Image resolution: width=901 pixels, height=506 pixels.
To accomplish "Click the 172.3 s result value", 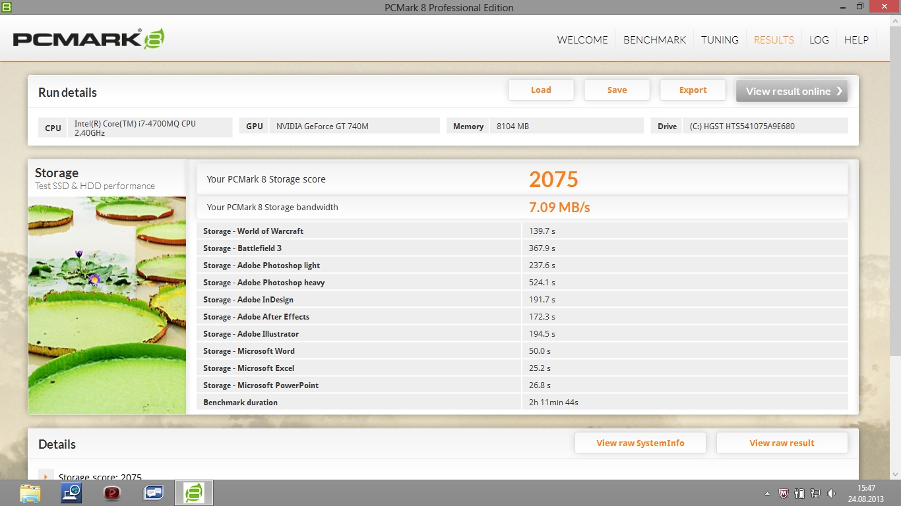I will [542, 317].
